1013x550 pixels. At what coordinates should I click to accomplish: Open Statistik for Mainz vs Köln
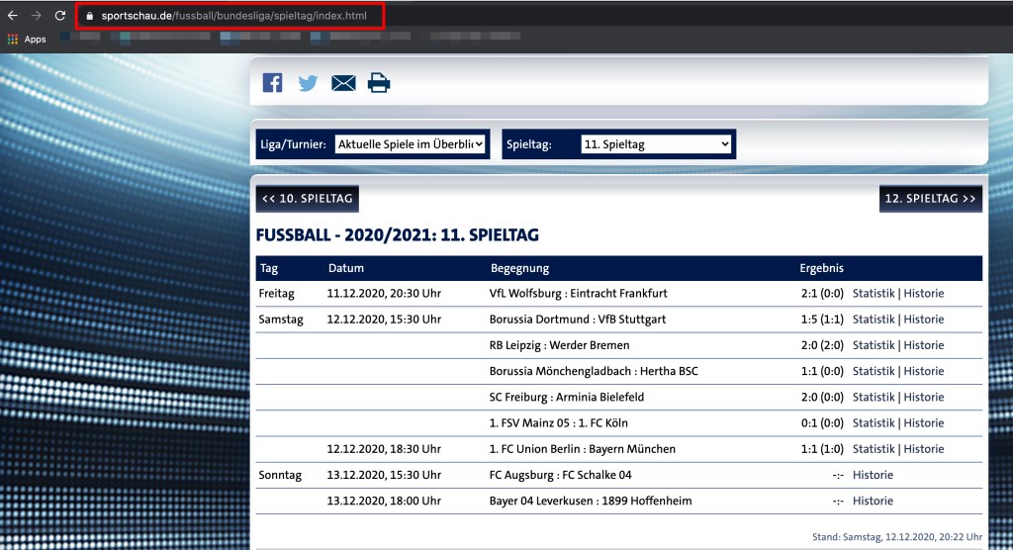(874, 422)
